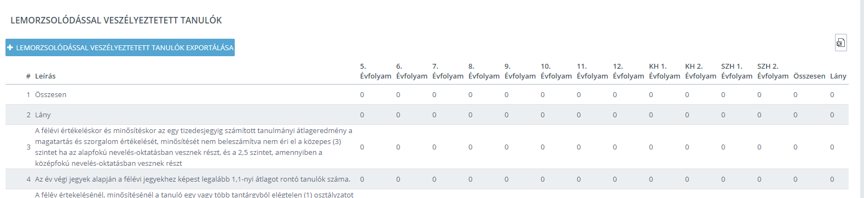864x198 pixels.
Task: Select the KH 2. Évfolyam column header
Action: (x=700, y=71)
